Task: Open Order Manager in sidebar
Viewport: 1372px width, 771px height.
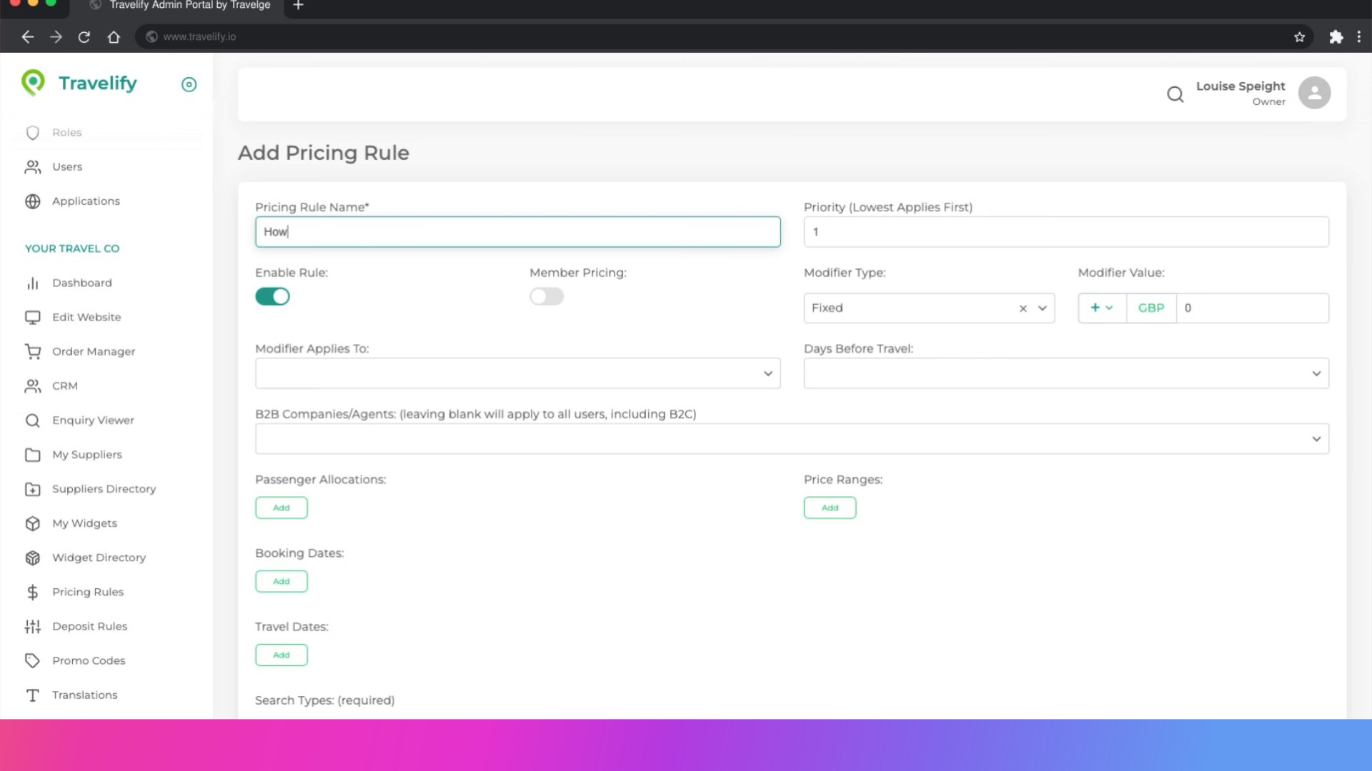Action: [93, 351]
